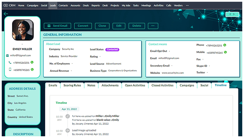Open the Home menu

[21, 6]
